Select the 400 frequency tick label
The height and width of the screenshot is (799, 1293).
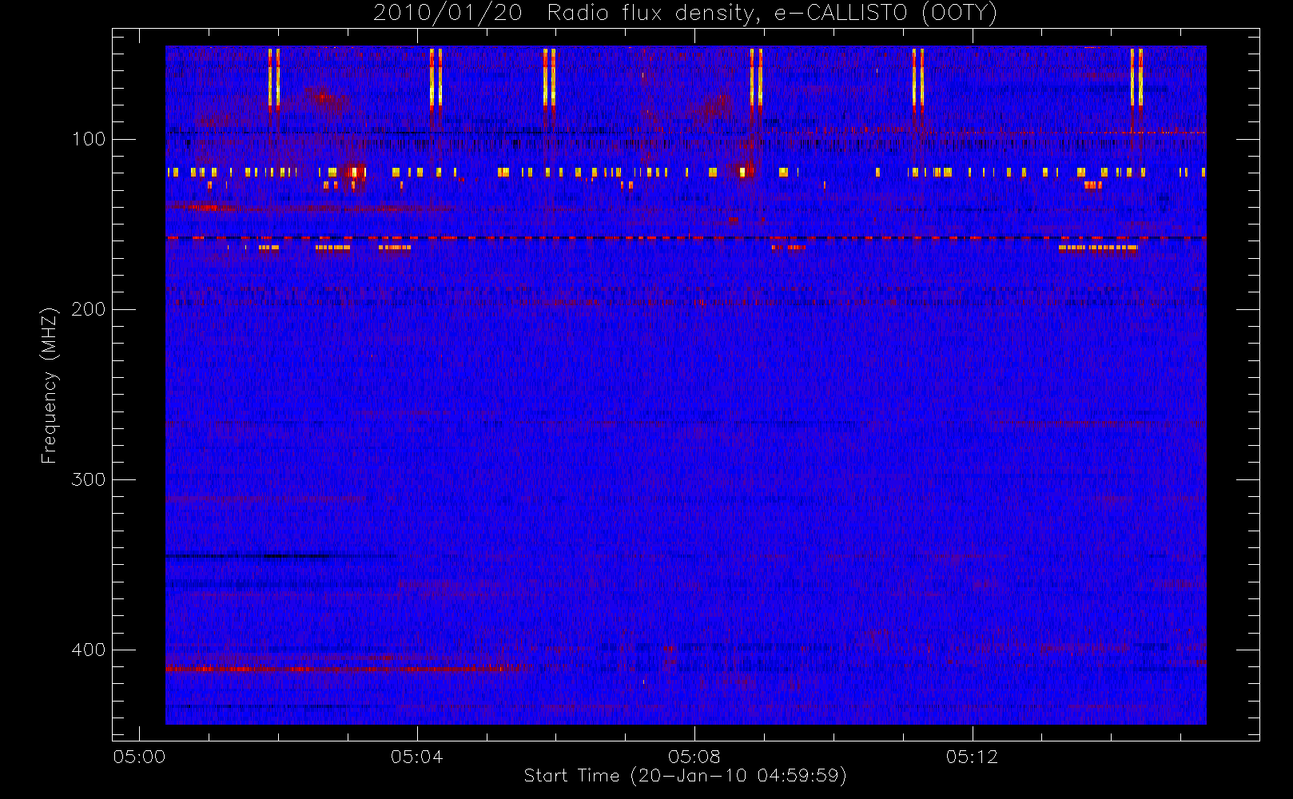coord(89,650)
